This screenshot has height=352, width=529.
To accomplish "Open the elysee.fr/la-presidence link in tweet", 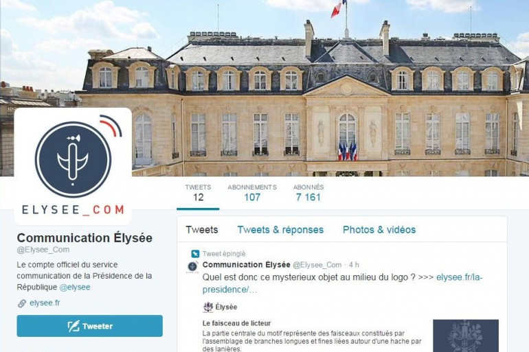I will coord(342,283).
